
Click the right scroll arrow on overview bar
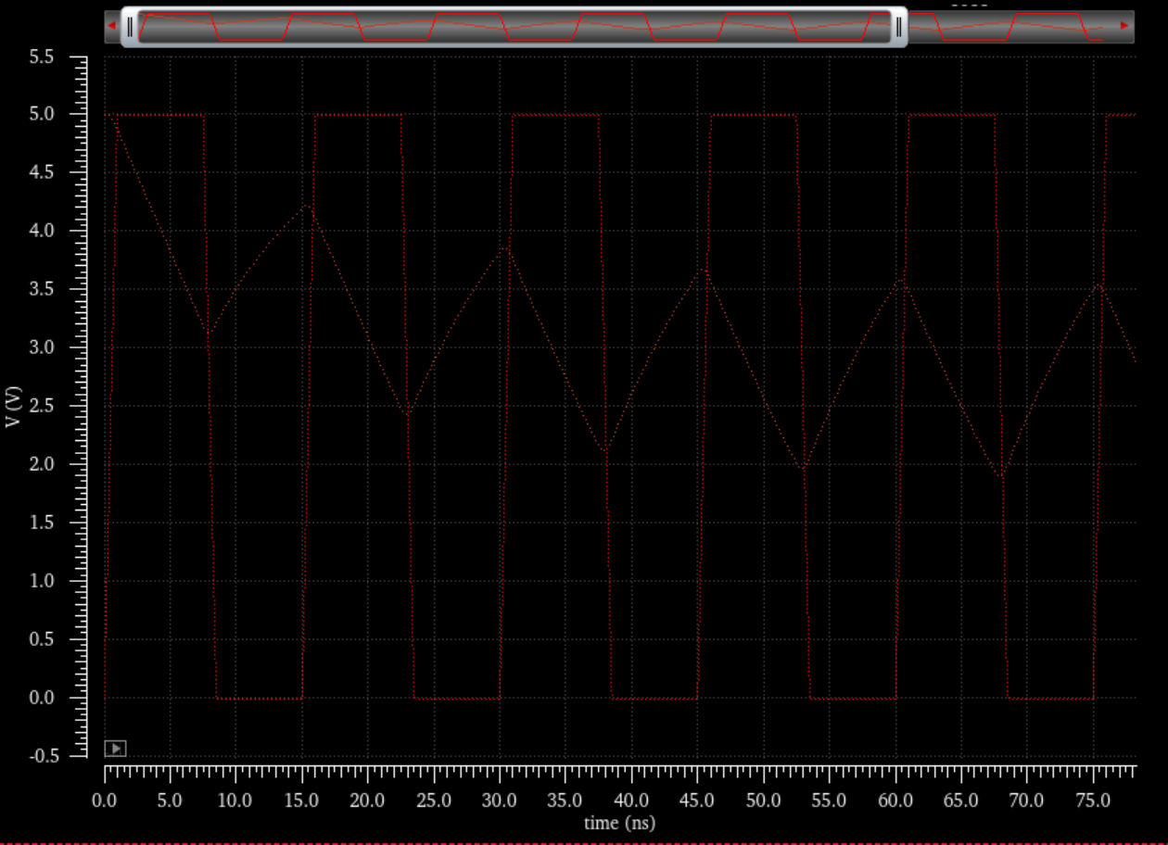[1124, 26]
